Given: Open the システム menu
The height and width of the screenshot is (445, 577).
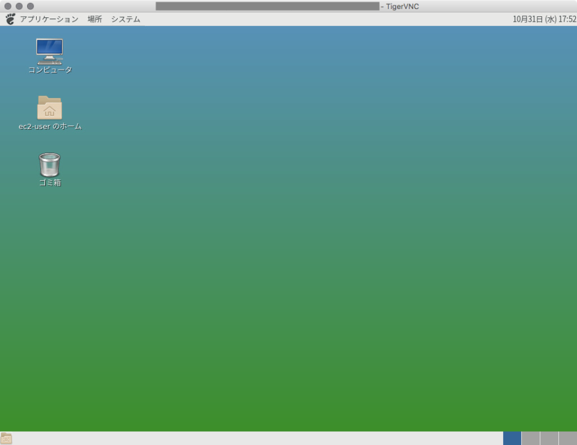Looking at the screenshot, I should point(125,19).
